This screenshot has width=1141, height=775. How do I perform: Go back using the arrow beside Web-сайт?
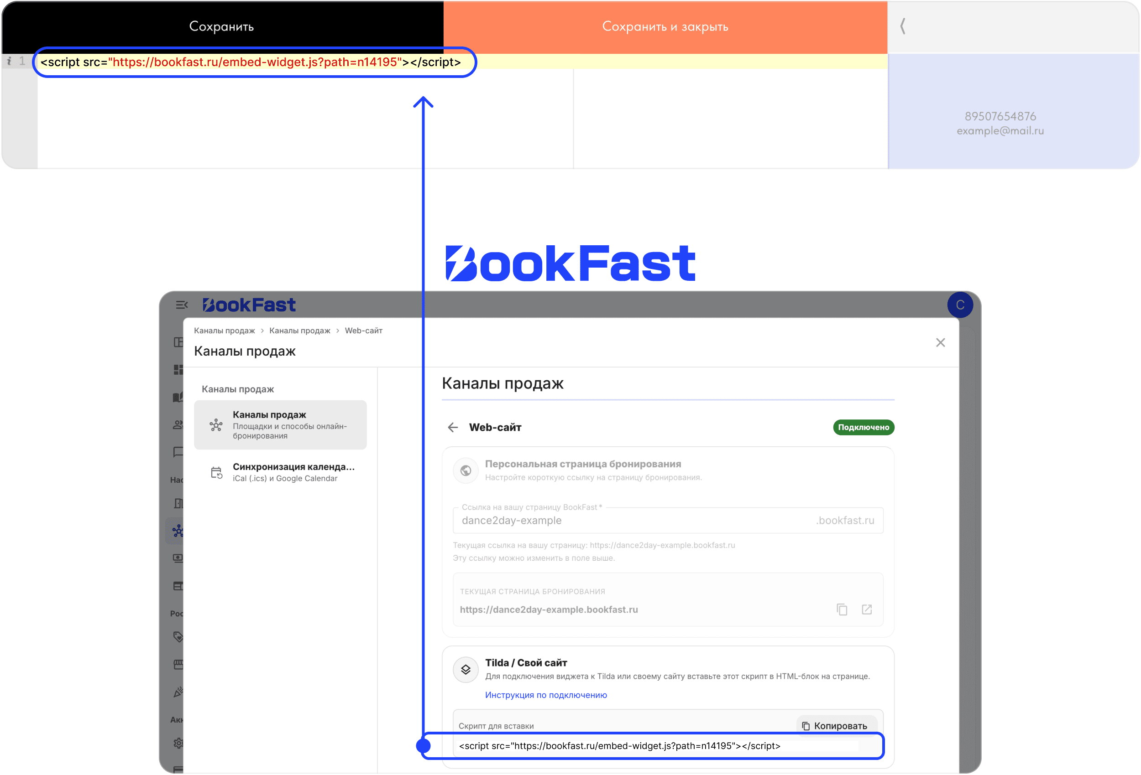(x=453, y=427)
